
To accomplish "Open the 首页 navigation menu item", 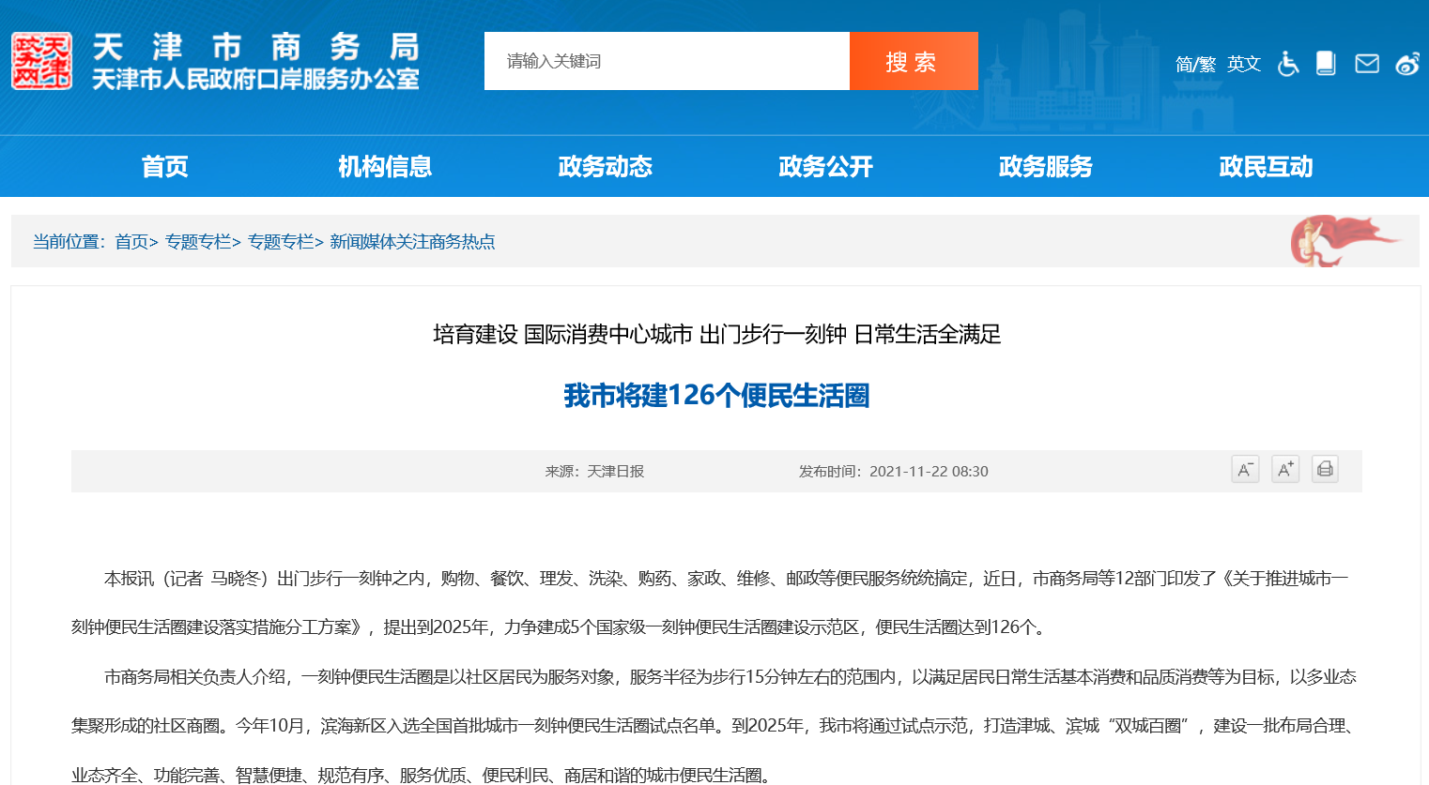I will [x=164, y=167].
